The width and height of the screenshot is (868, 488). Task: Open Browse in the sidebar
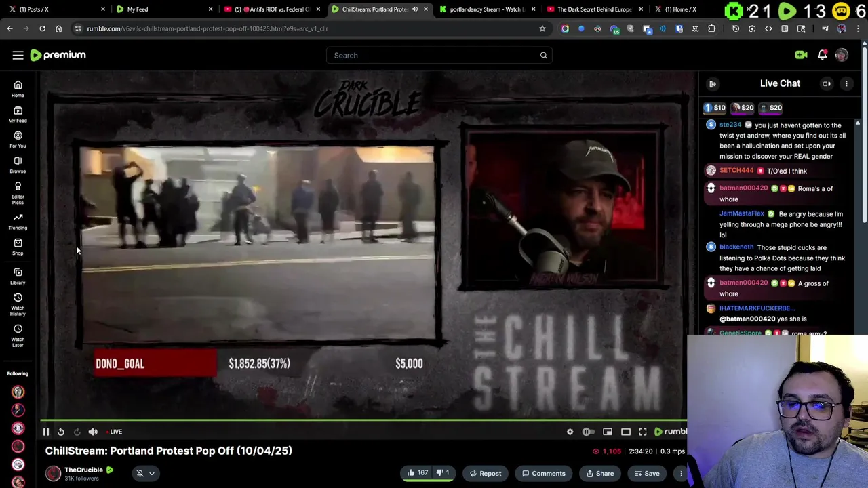(18, 165)
